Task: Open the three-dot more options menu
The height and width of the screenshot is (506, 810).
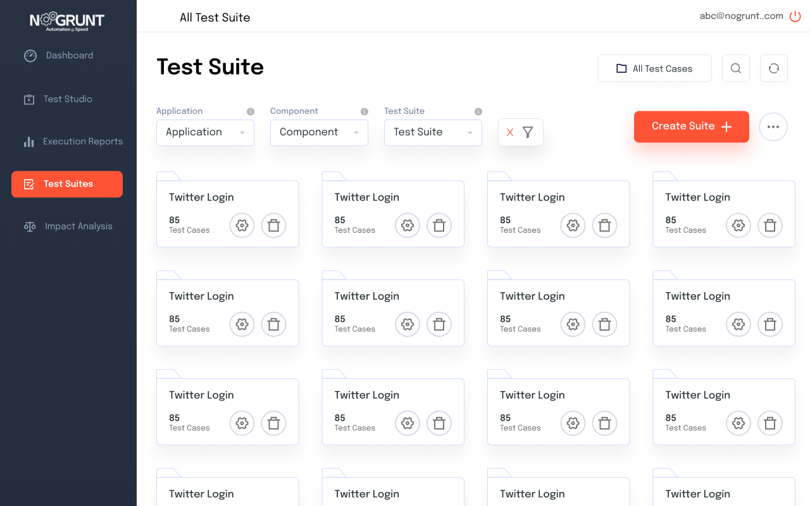Action: pos(773,126)
